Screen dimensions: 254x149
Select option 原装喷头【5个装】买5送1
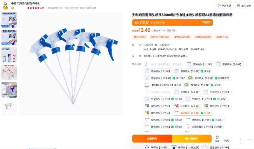point(193,71)
